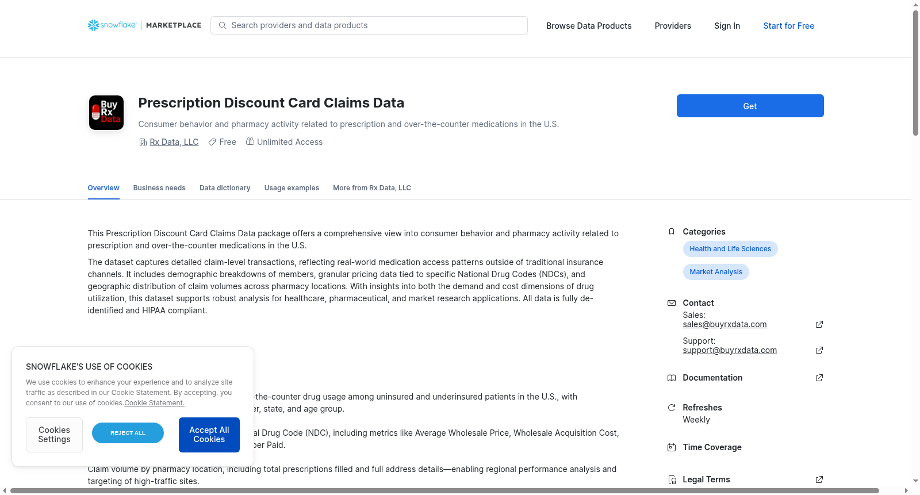
Task: Open the Cookie Statement link
Action: 154,403
